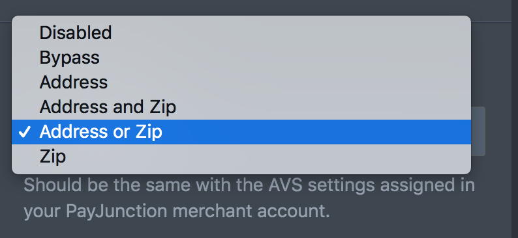The height and width of the screenshot is (238, 518).
Task: Switch AVS matching to Bypass
Action: [x=241, y=58]
